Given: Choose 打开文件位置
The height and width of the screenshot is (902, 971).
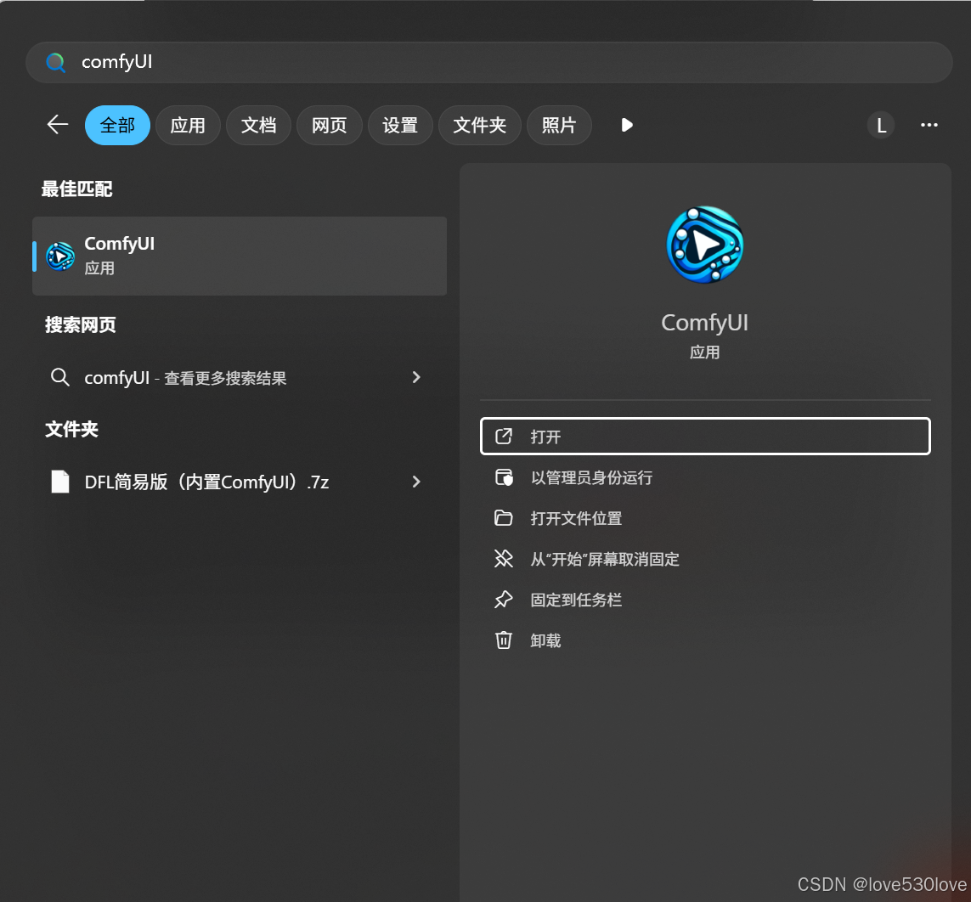Looking at the screenshot, I should click(x=705, y=518).
